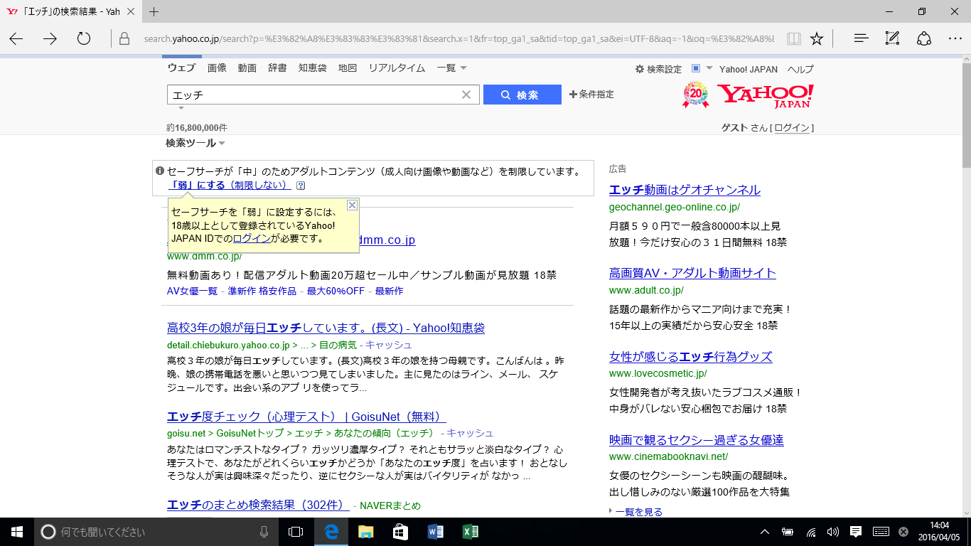Open a new browser tab
The height and width of the screenshot is (546, 971).
154,11
